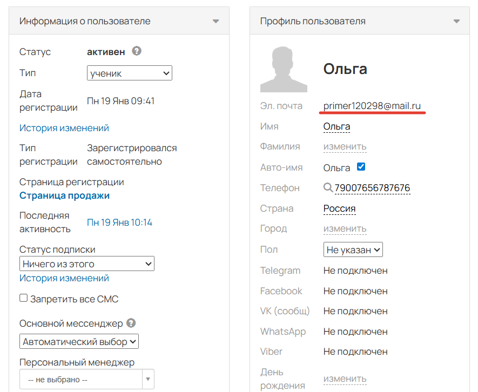The width and height of the screenshot is (478, 392).
Task: Click изменить next to Фамилия
Action: pyautogui.click(x=345, y=146)
